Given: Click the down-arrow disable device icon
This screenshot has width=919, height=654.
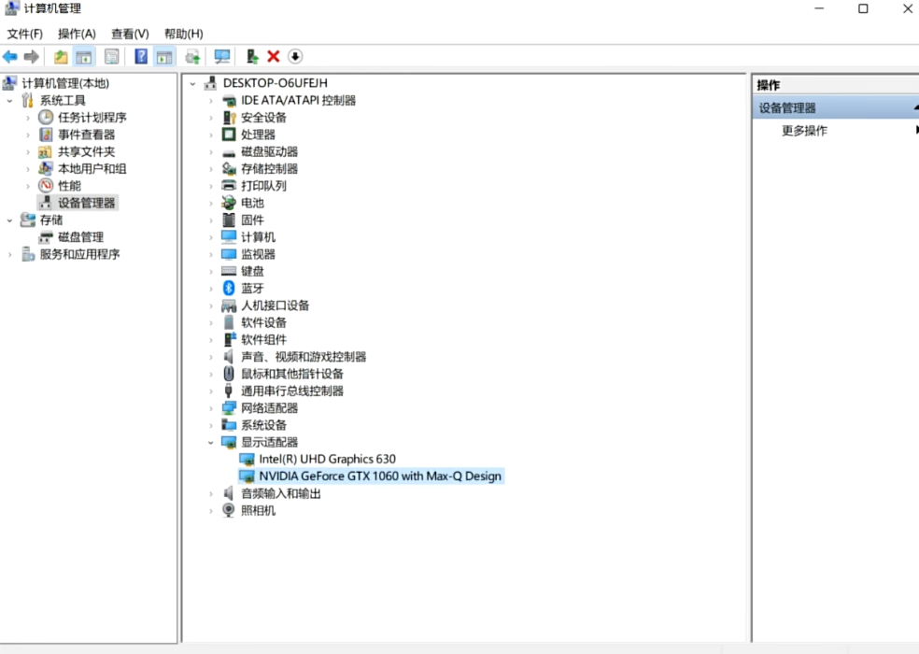Looking at the screenshot, I should pos(295,57).
